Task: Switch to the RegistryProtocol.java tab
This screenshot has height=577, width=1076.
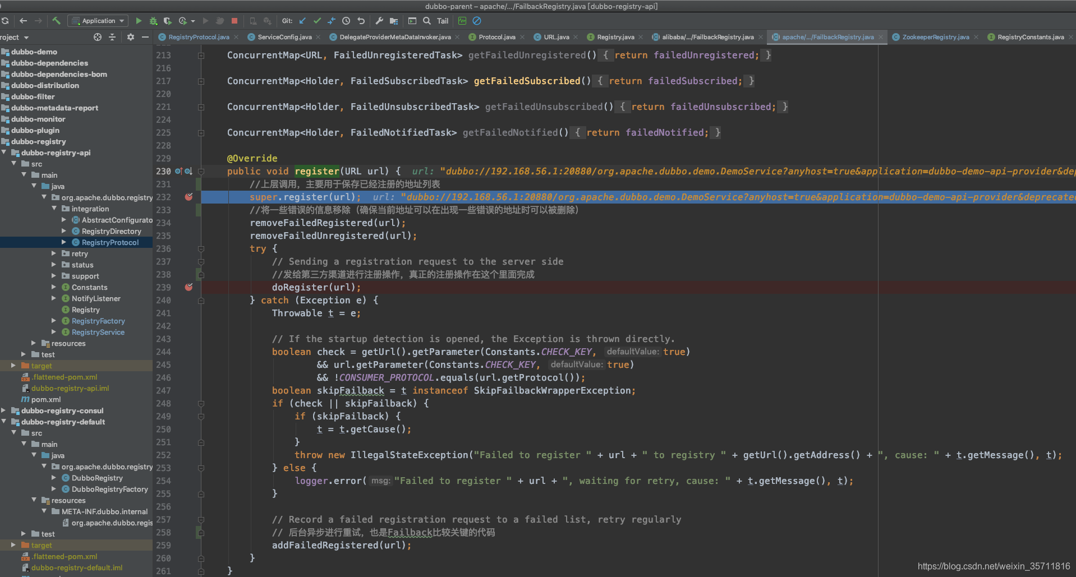Action: pyautogui.click(x=199, y=37)
